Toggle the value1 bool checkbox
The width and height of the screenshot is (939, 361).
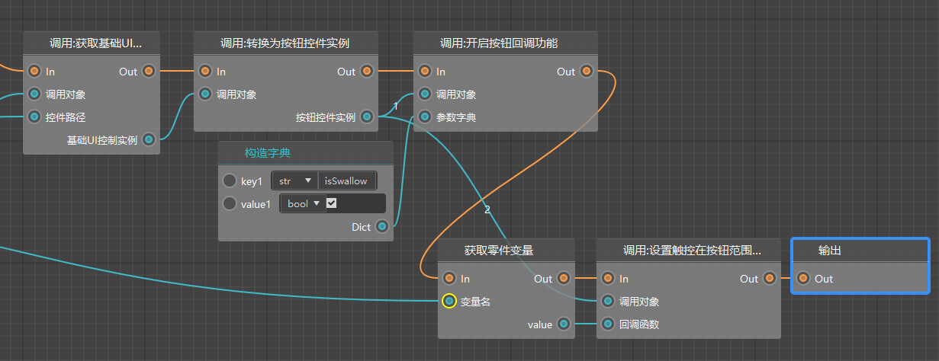[x=331, y=203]
